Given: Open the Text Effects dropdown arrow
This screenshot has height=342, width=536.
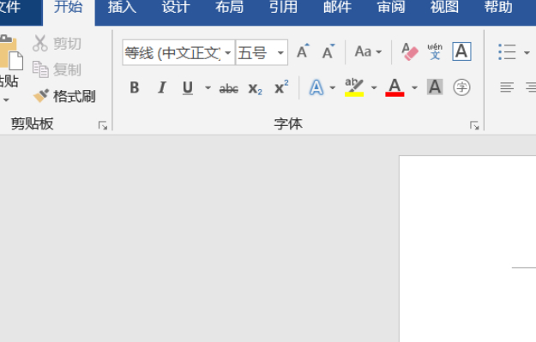Looking at the screenshot, I should pos(332,87).
